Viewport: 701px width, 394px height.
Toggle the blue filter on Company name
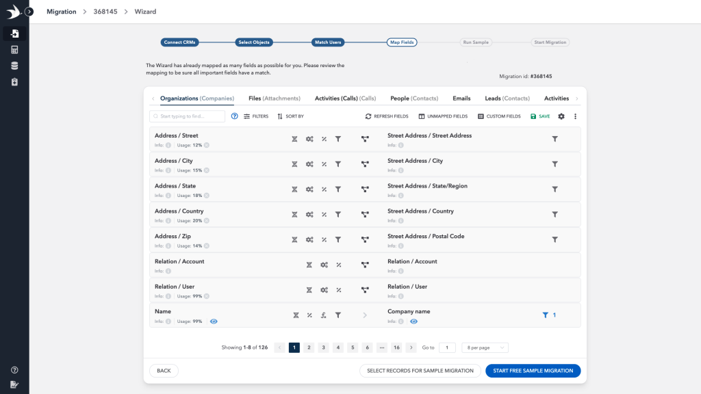click(x=546, y=315)
